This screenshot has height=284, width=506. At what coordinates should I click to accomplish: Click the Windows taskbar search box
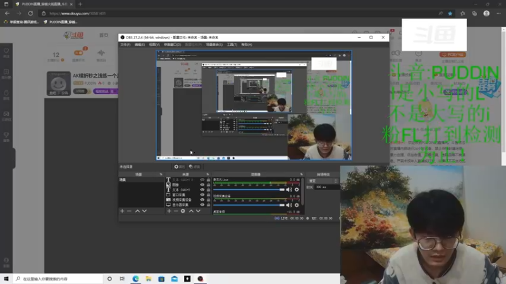pyautogui.click(x=58, y=279)
